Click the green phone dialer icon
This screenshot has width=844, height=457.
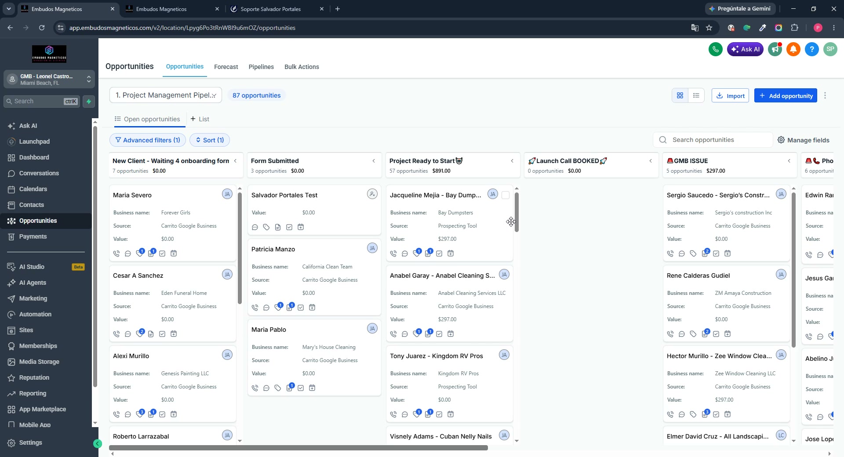(715, 49)
